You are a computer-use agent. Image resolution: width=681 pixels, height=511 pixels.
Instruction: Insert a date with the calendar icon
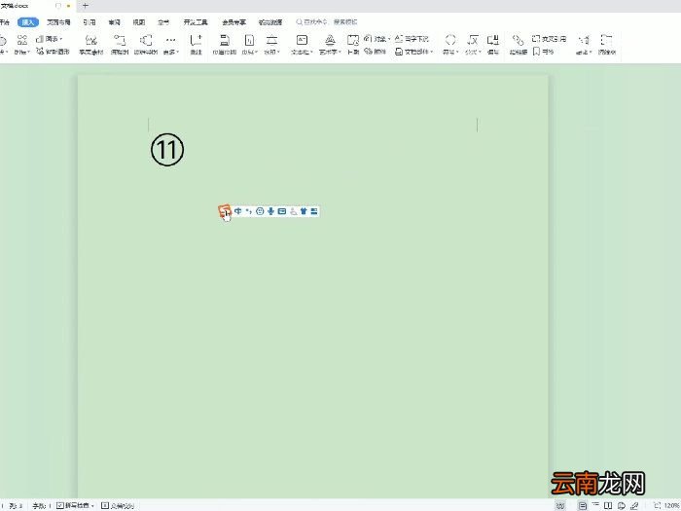[x=352, y=45]
